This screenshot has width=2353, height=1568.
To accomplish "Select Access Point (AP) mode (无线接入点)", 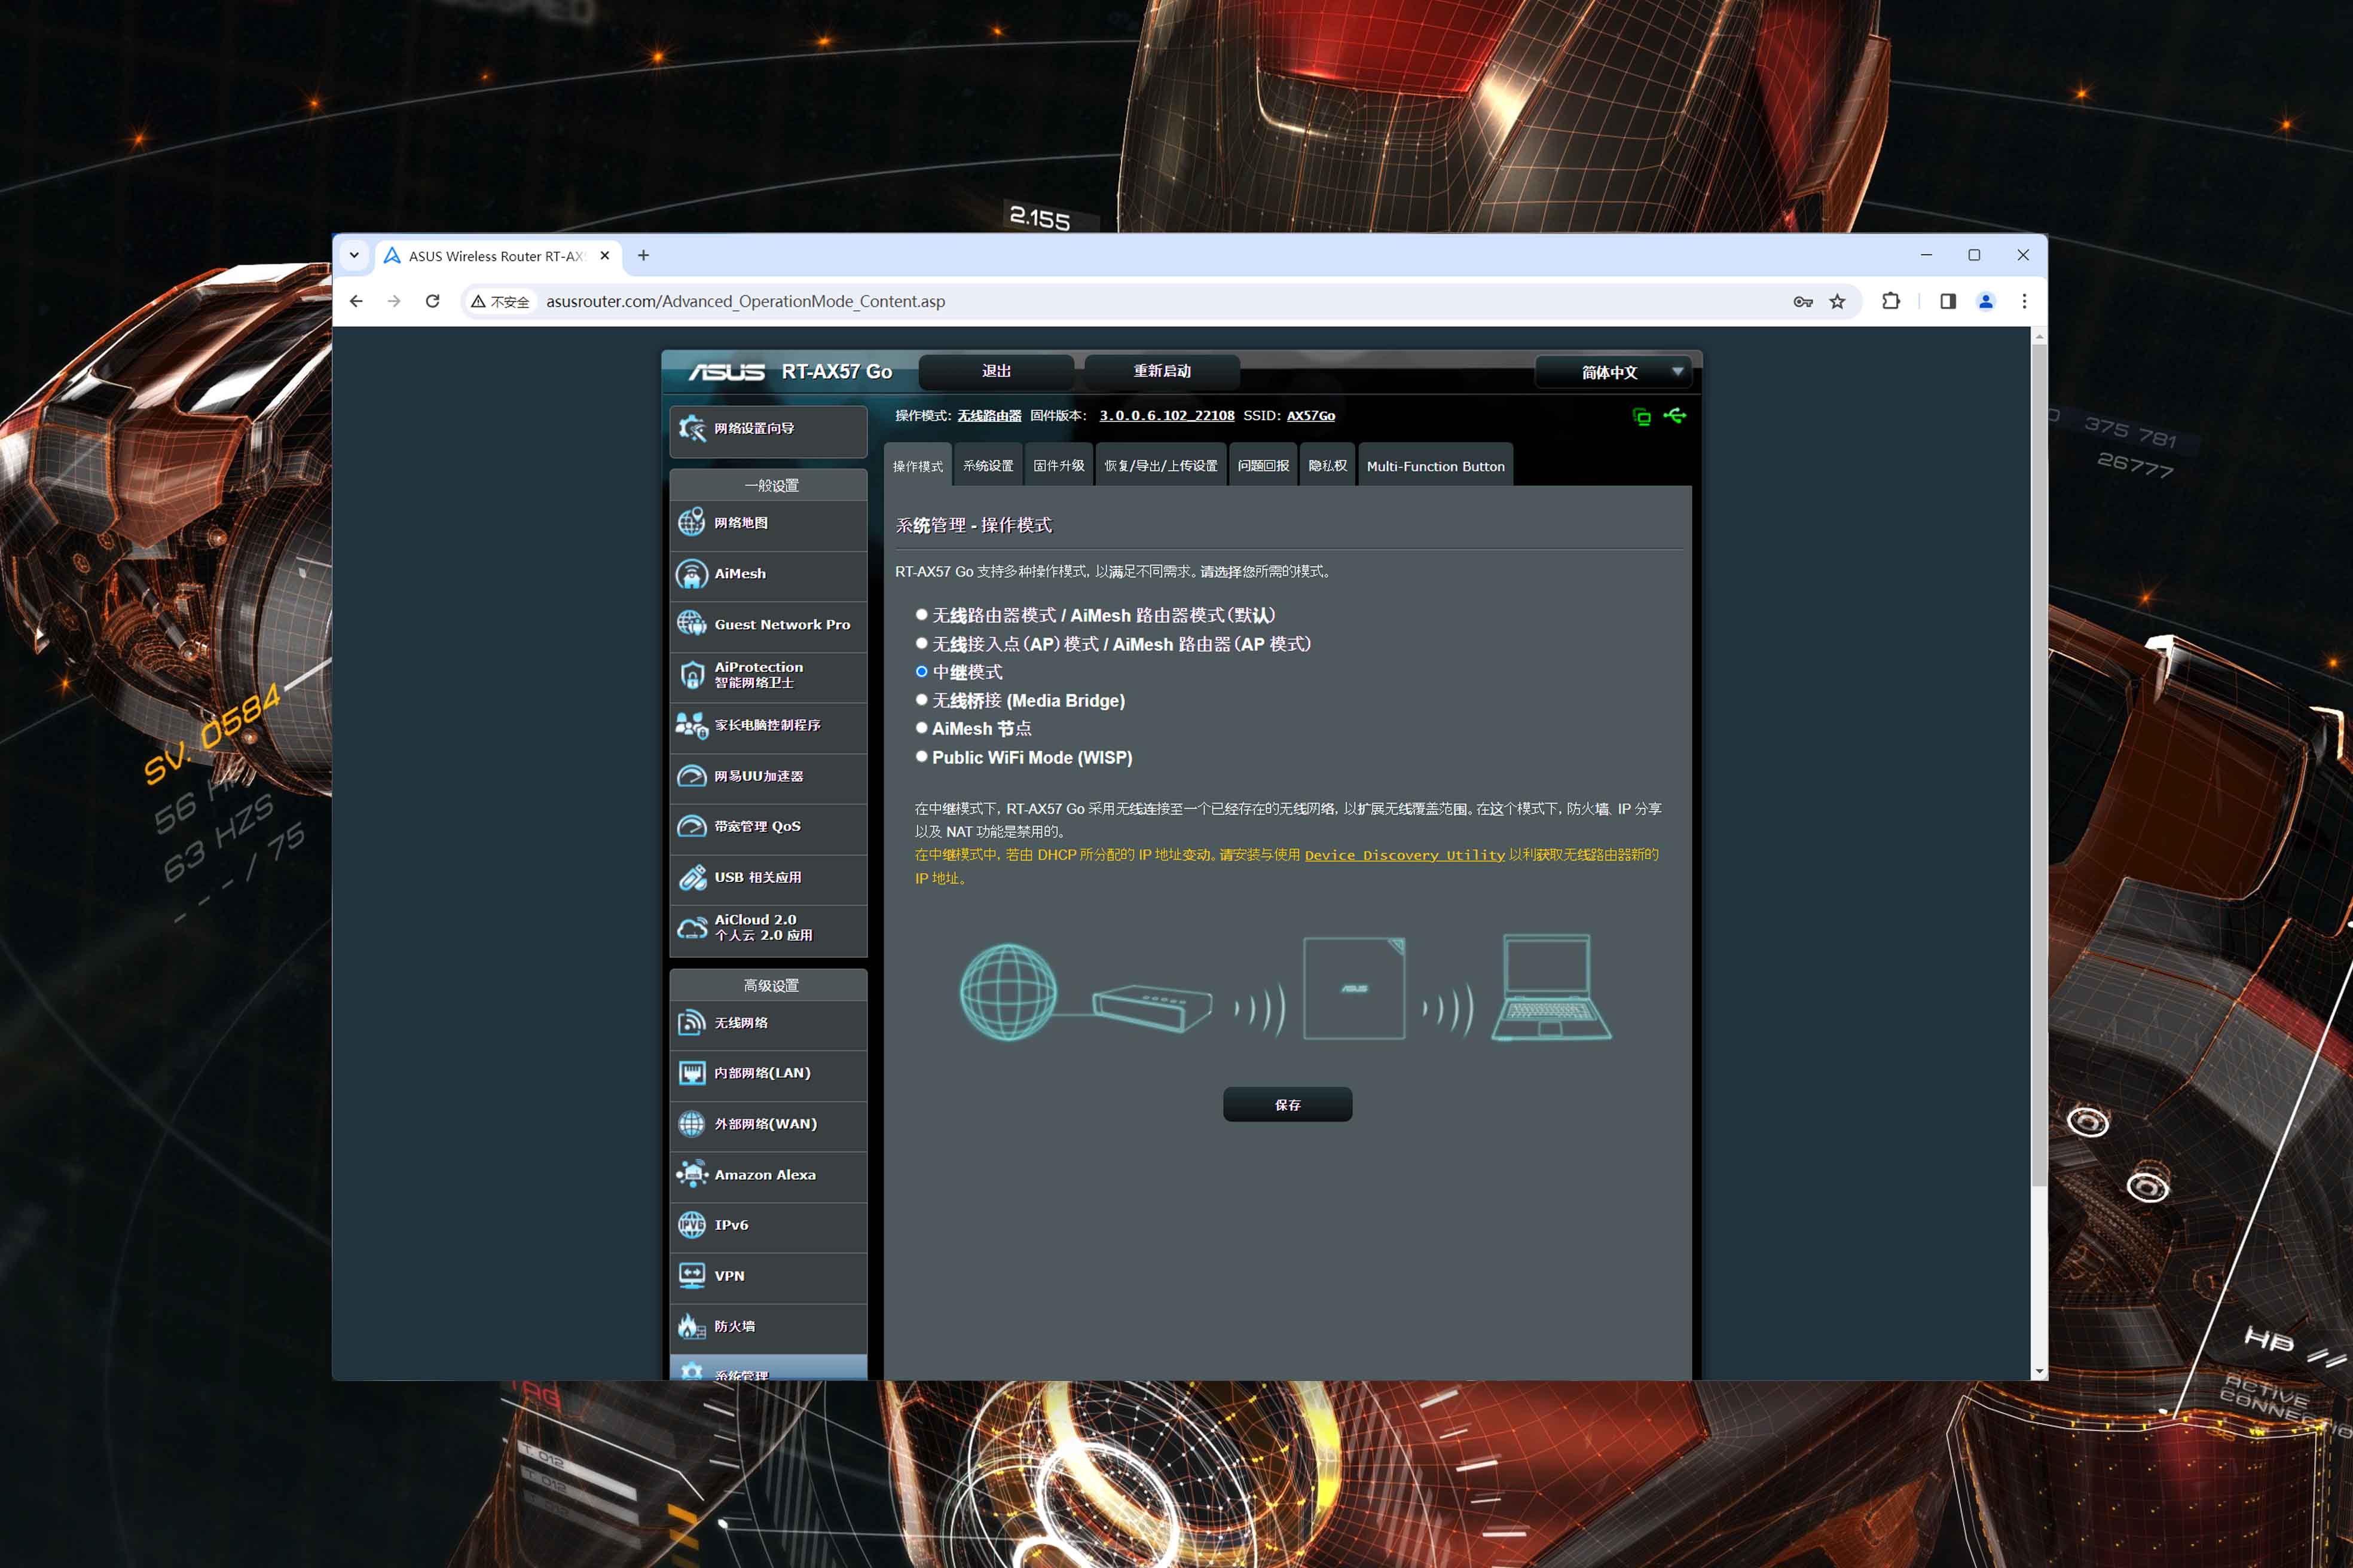I will [x=921, y=643].
